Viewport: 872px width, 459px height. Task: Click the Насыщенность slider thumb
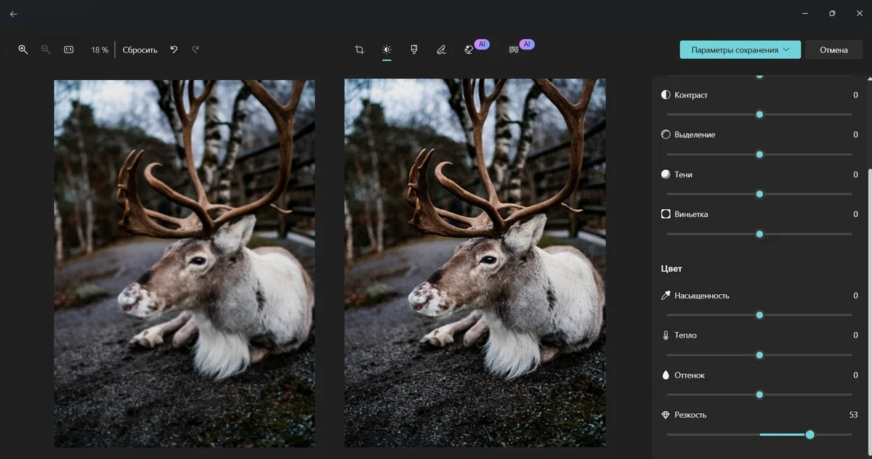759,315
